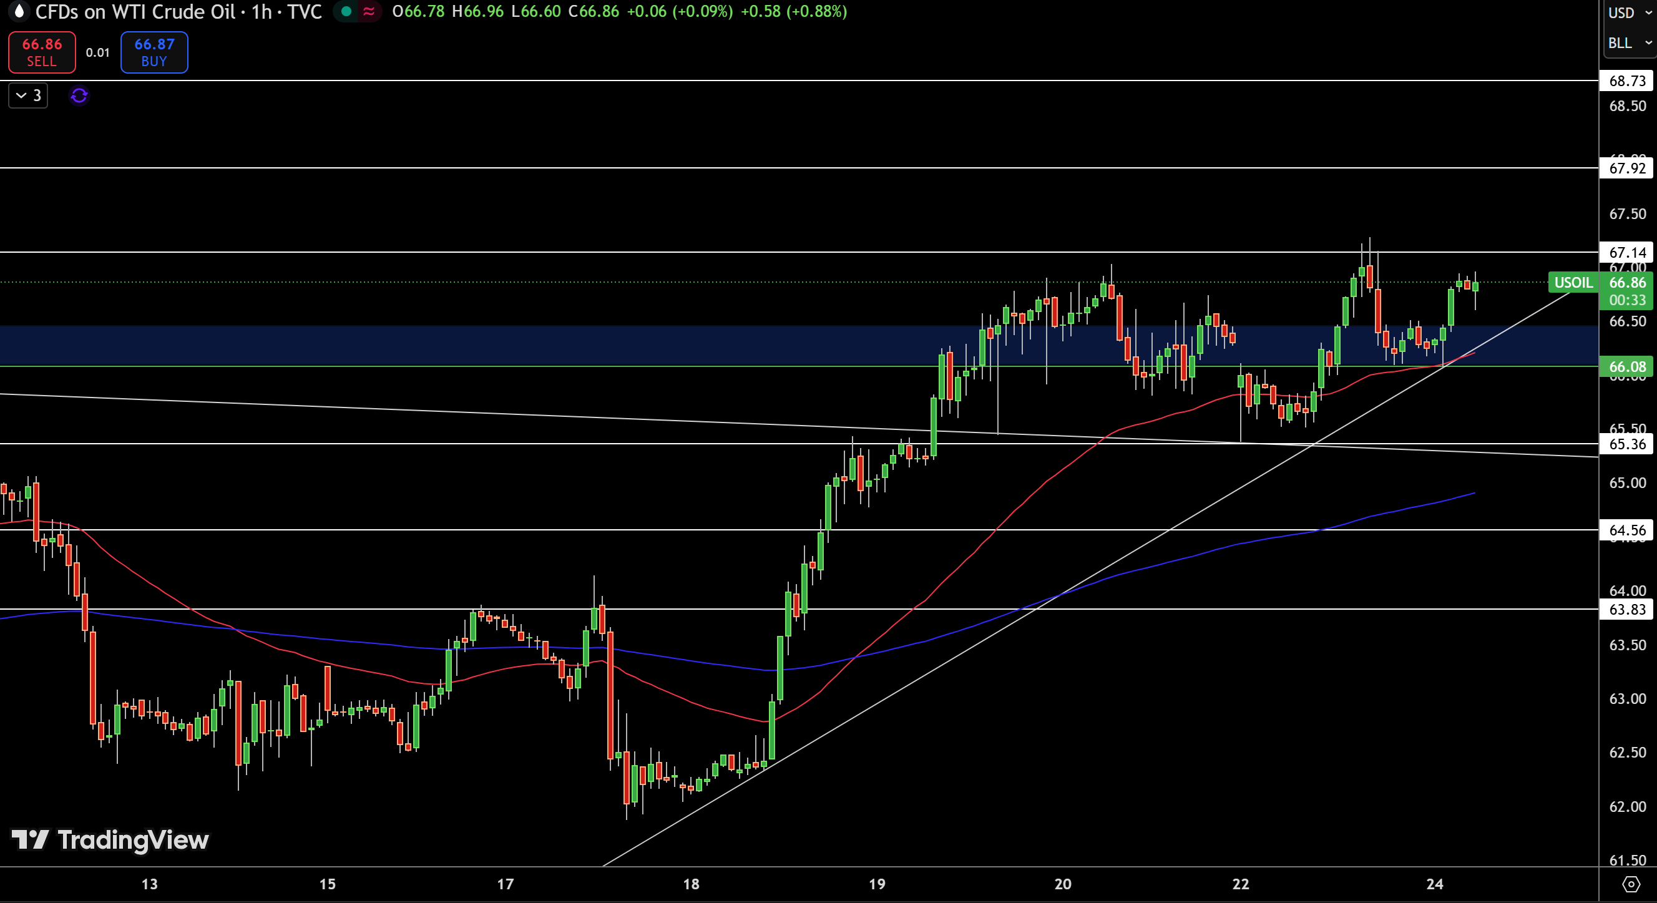Select the 67.14 resistance line label
Screen dimensions: 1657x903
[1628, 252]
